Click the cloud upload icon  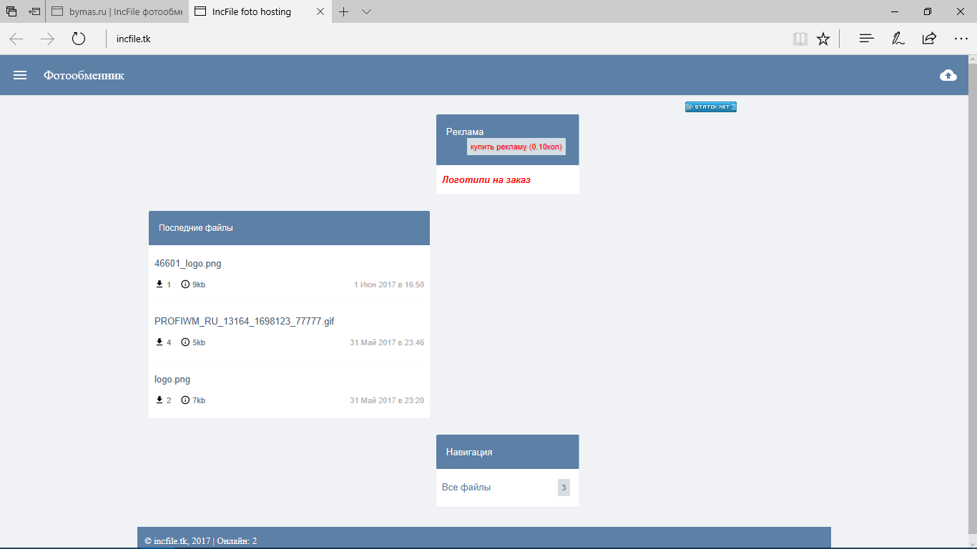[x=948, y=75]
